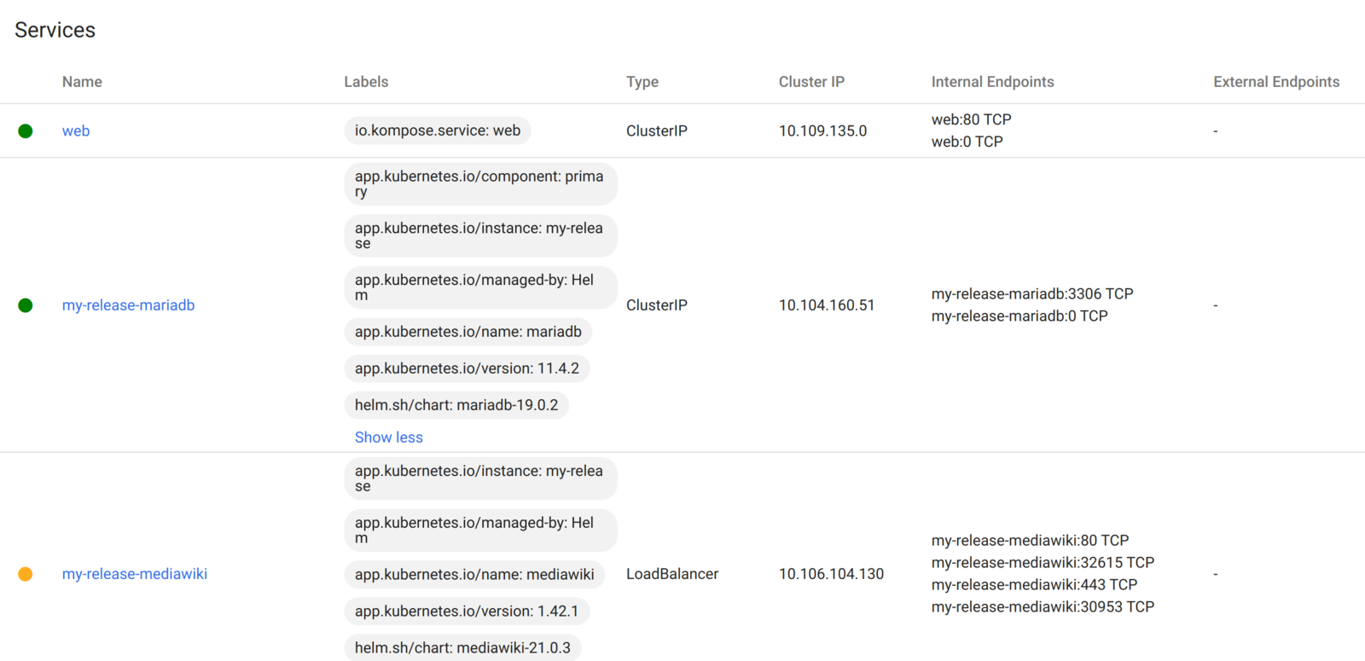Click green status dot for my-release-mariadb
Viewport: 1365px width, 661px height.
pyautogui.click(x=26, y=305)
